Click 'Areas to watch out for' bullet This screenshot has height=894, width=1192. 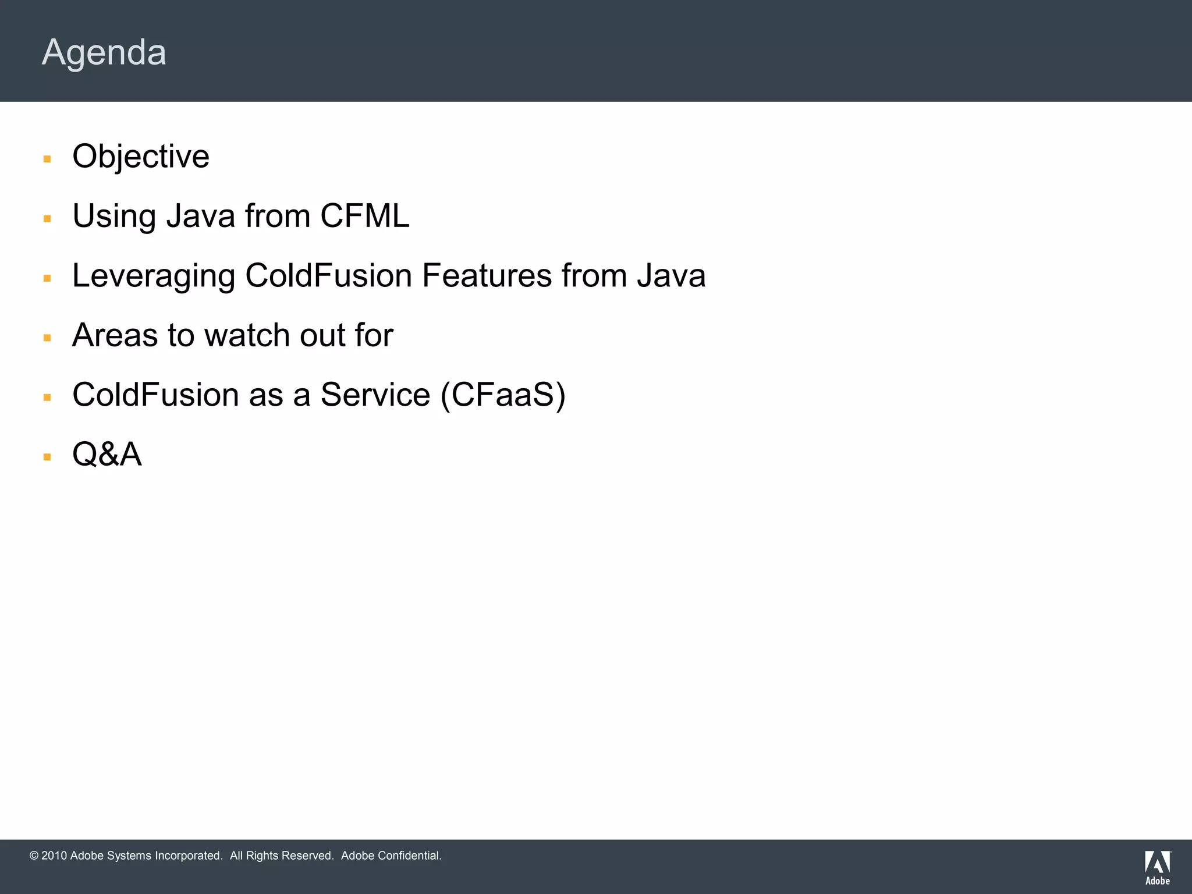233,335
